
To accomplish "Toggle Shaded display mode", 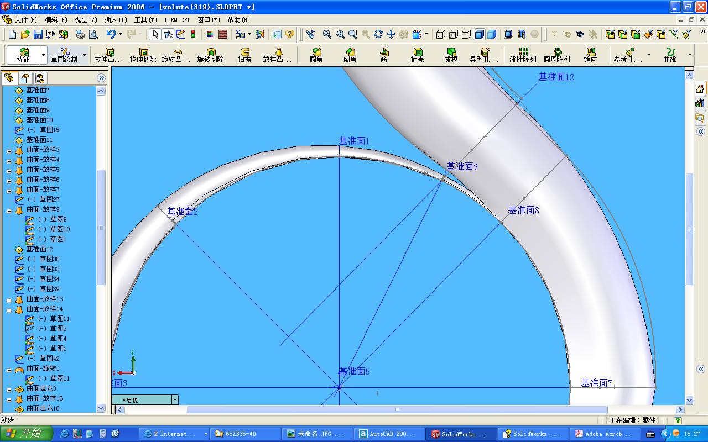I will click(492, 34).
